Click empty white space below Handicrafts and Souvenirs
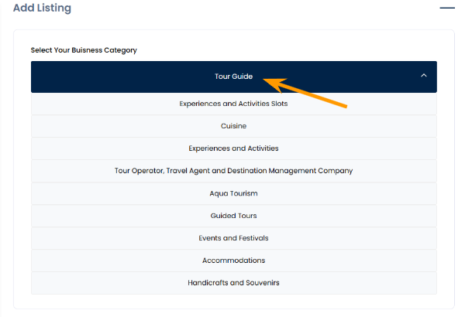 tap(233, 302)
